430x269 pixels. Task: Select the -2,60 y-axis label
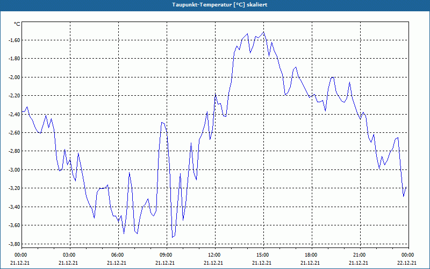[x=15, y=132]
